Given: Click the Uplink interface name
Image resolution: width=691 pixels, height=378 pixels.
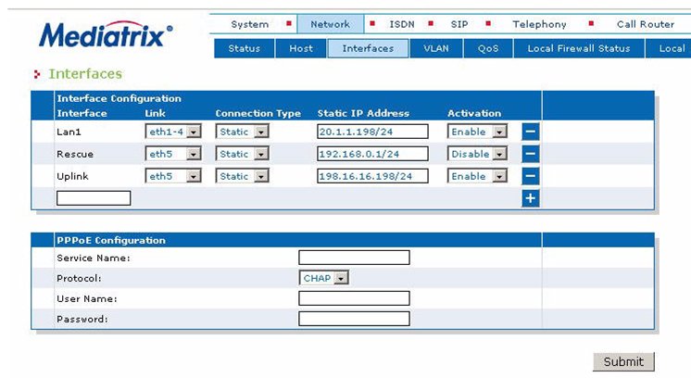Looking at the screenshot, I should point(72,176).
